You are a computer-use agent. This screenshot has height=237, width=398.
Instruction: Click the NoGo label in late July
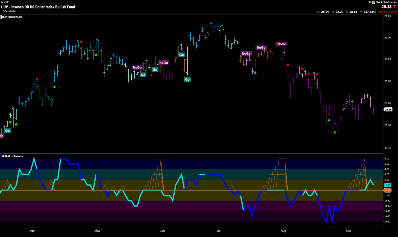coord(282,44)
